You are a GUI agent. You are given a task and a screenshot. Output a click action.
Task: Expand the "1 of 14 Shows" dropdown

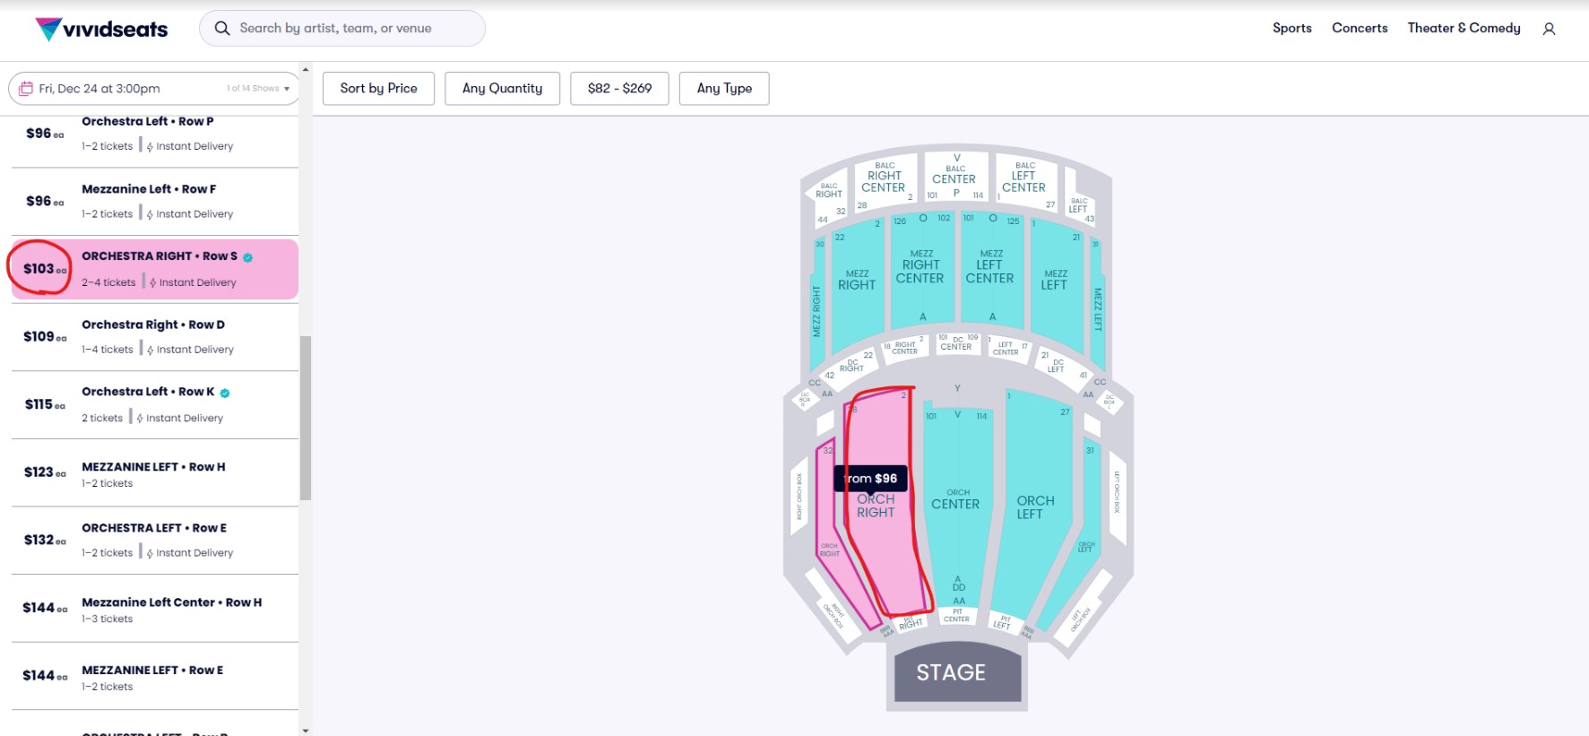[x=257, y=88]
